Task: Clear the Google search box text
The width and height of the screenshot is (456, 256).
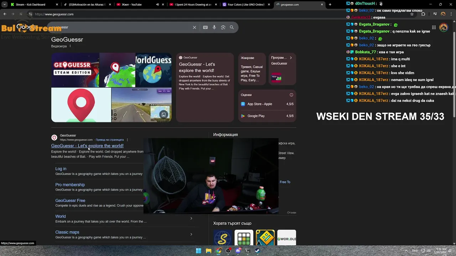Action: pyautogui.click(x=194, y=27)
